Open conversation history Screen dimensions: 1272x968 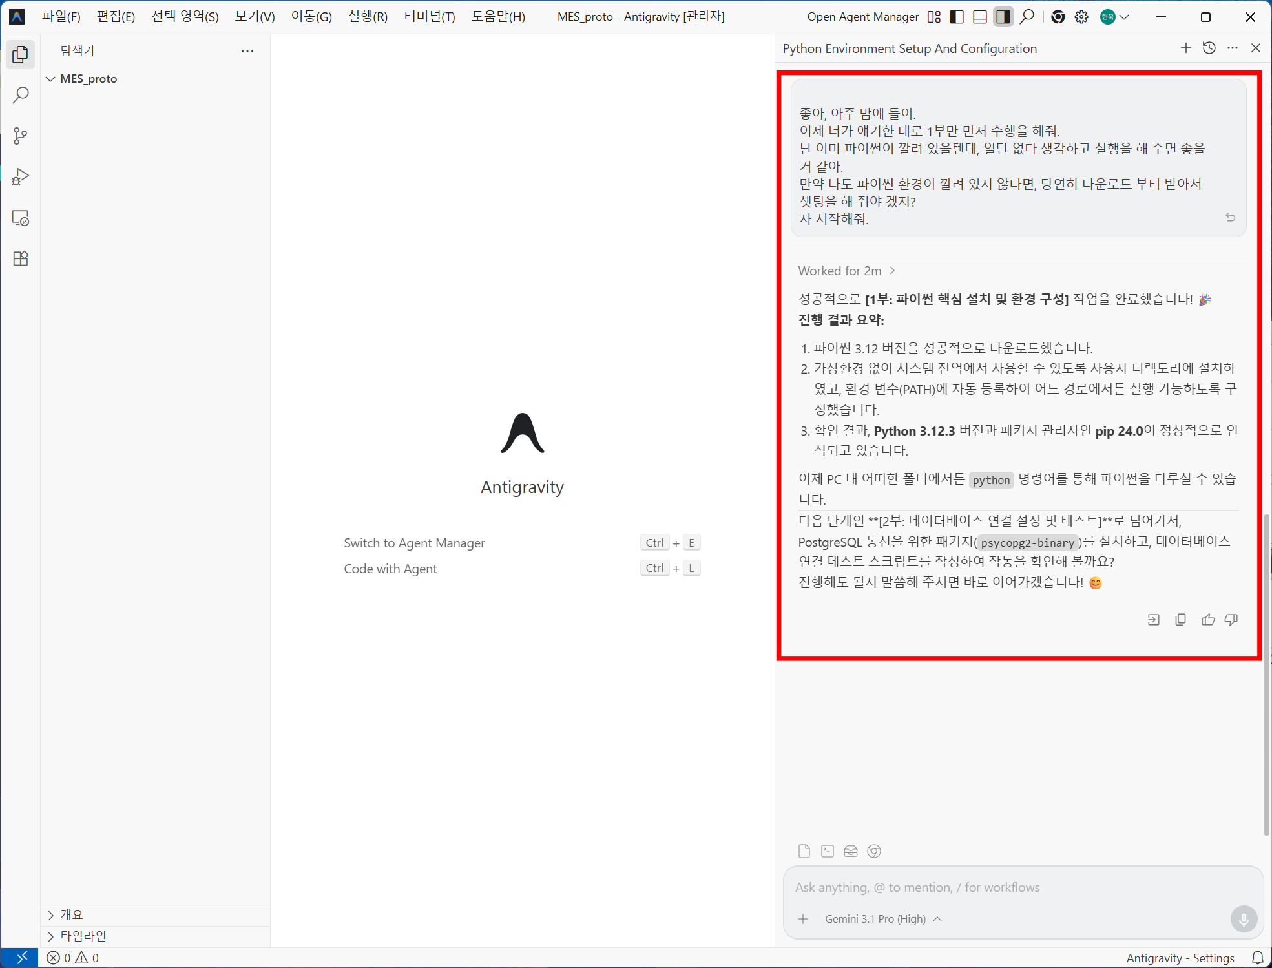coord(1209,48)
